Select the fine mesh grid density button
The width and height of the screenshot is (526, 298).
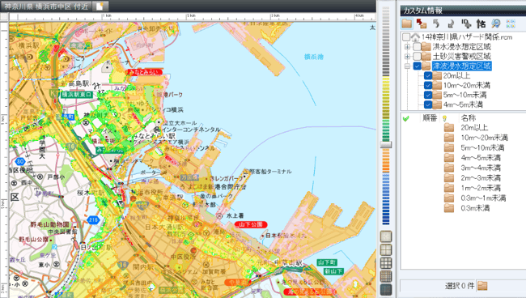(x=386, y=276)
